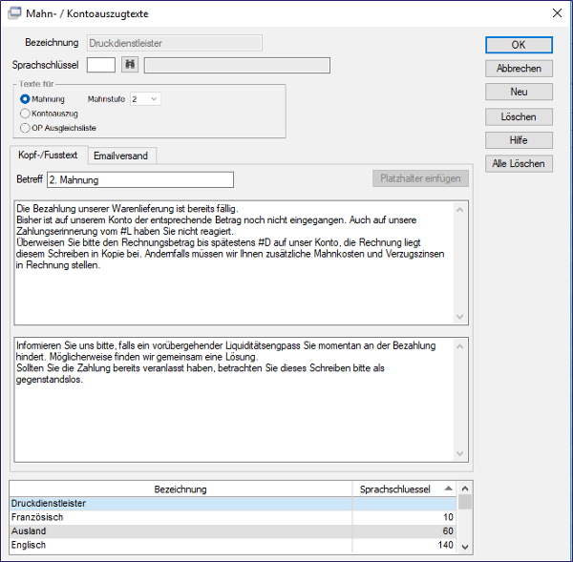The height and width of the screenshot is (562, 573).
Task: Click the list scrollbar down arrow
Action: 465,547
